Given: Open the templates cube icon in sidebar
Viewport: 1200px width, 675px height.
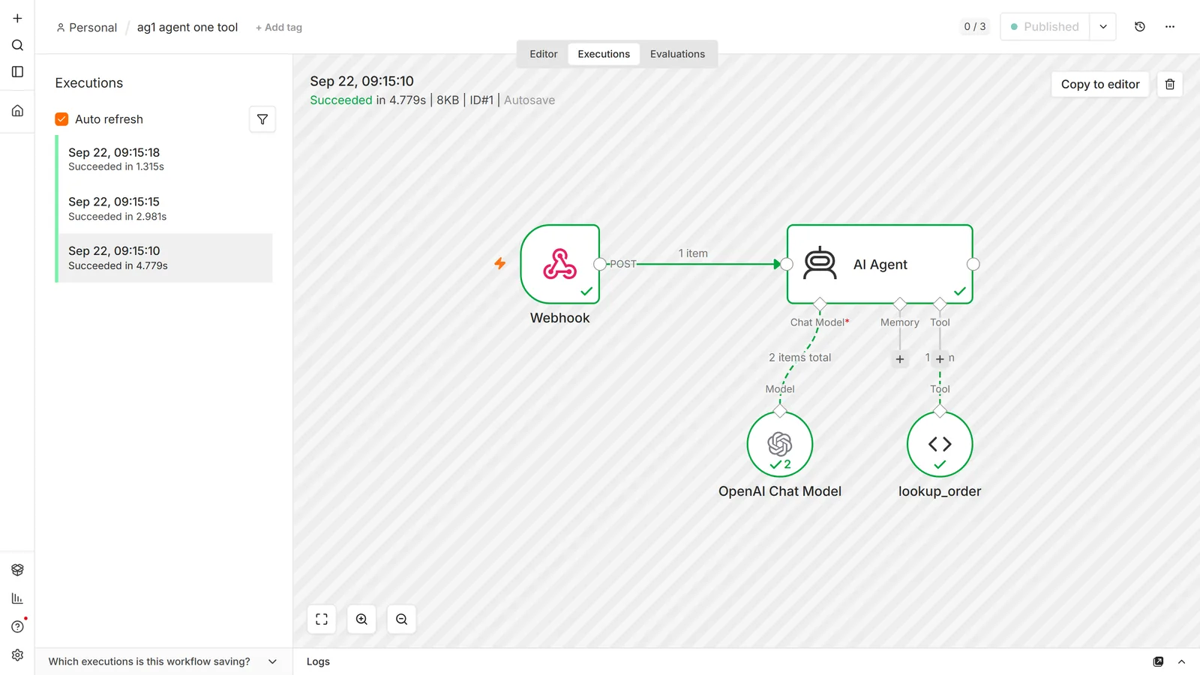Looking at the screenshot, I should point(17,570).
